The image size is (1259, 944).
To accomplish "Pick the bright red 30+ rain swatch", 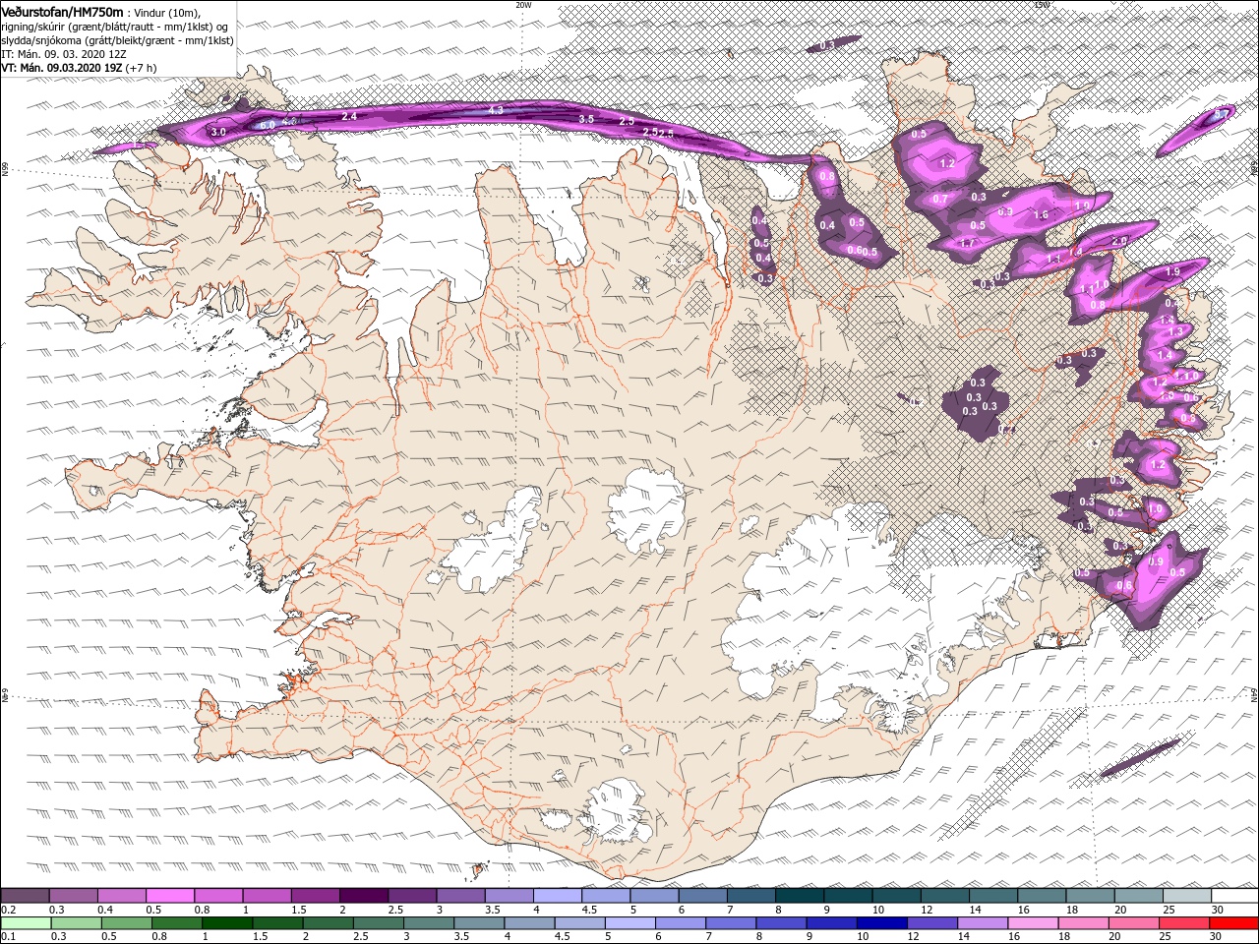I will [x=1233, y=923].
